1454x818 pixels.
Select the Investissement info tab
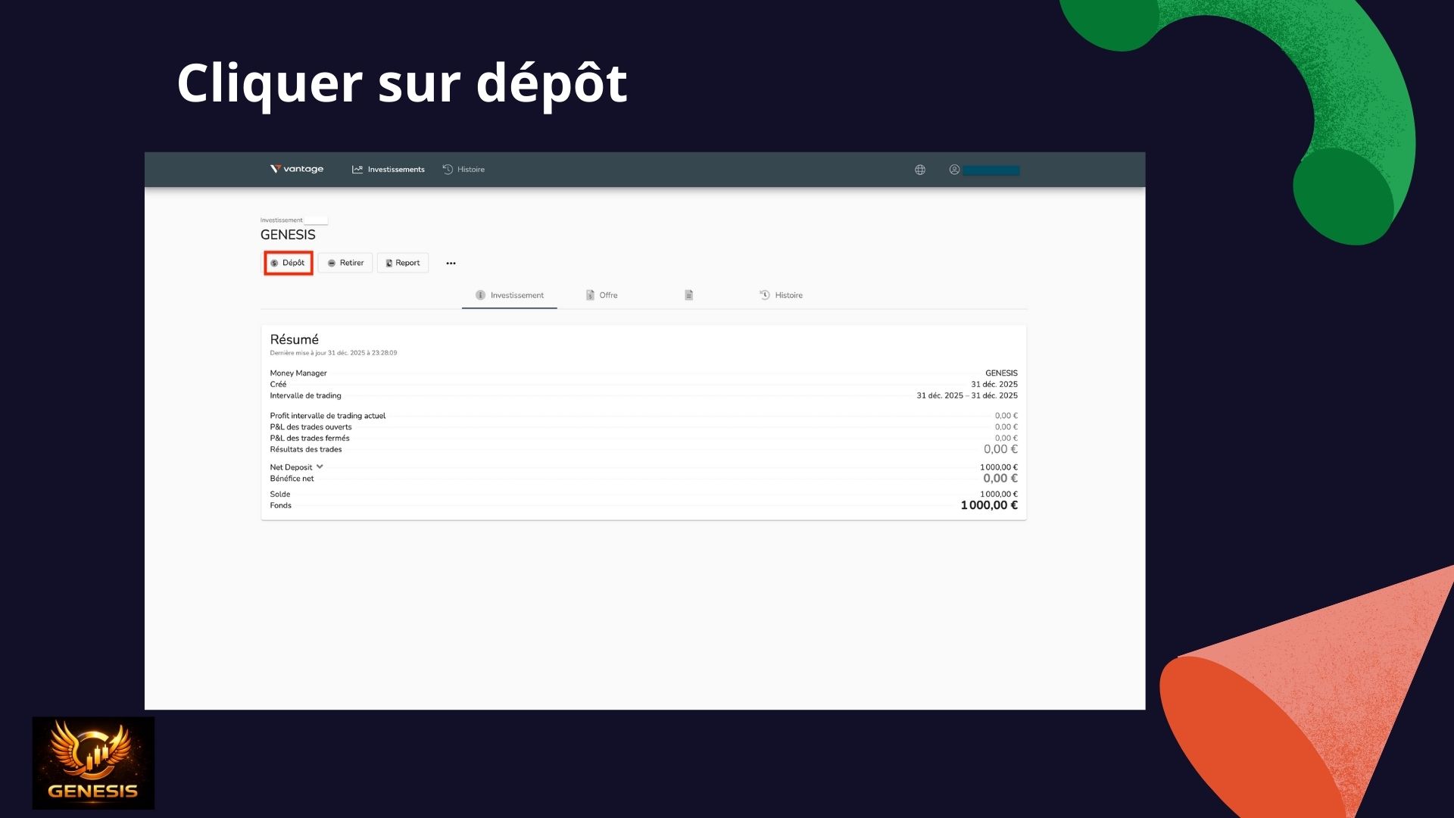coord(516,295)
